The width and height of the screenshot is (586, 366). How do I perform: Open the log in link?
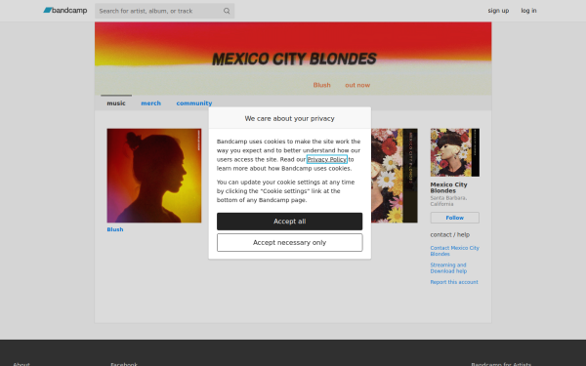[x=528, y=11]
